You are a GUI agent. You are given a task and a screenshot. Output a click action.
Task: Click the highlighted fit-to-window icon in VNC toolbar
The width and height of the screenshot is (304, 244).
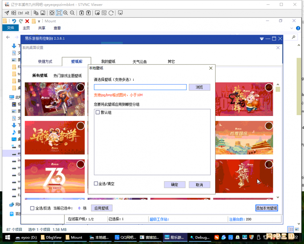[59, 13]
